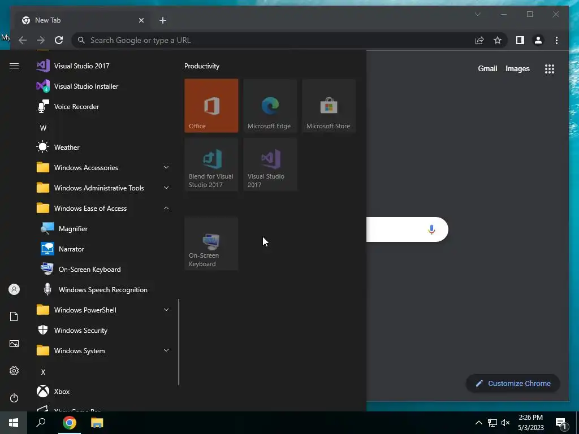Open a new Chrome tab
Viewport: 579px width, 434px height.
[x=163, y=20]
